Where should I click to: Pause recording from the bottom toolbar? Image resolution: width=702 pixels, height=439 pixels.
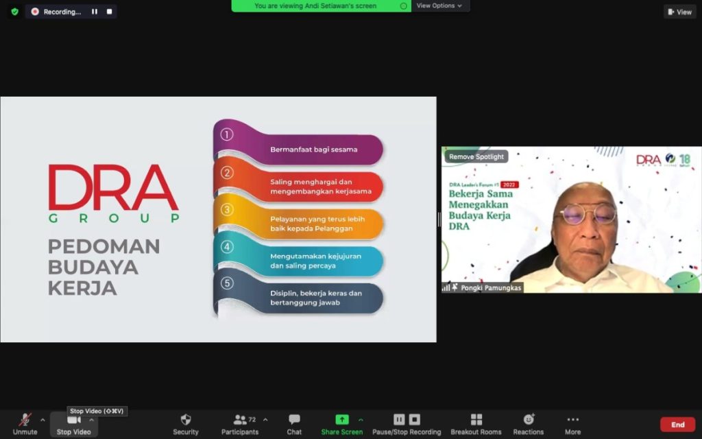399,420
